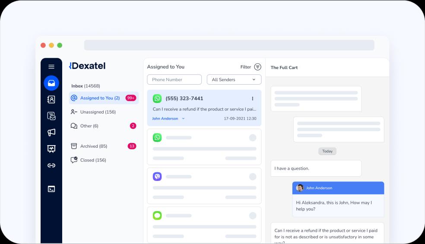
Task: Click the Filter circle icon
Action: coord(257,67)
